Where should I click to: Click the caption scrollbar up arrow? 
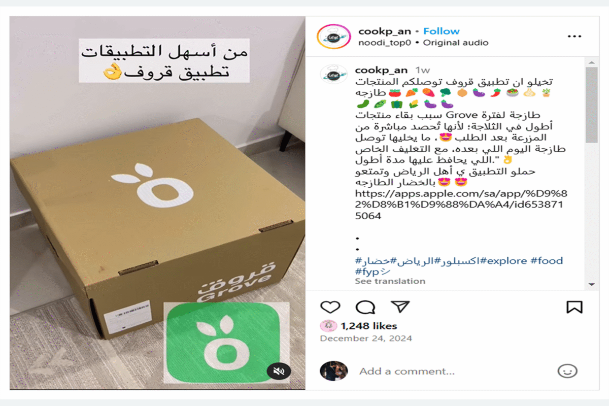point(591,62)
